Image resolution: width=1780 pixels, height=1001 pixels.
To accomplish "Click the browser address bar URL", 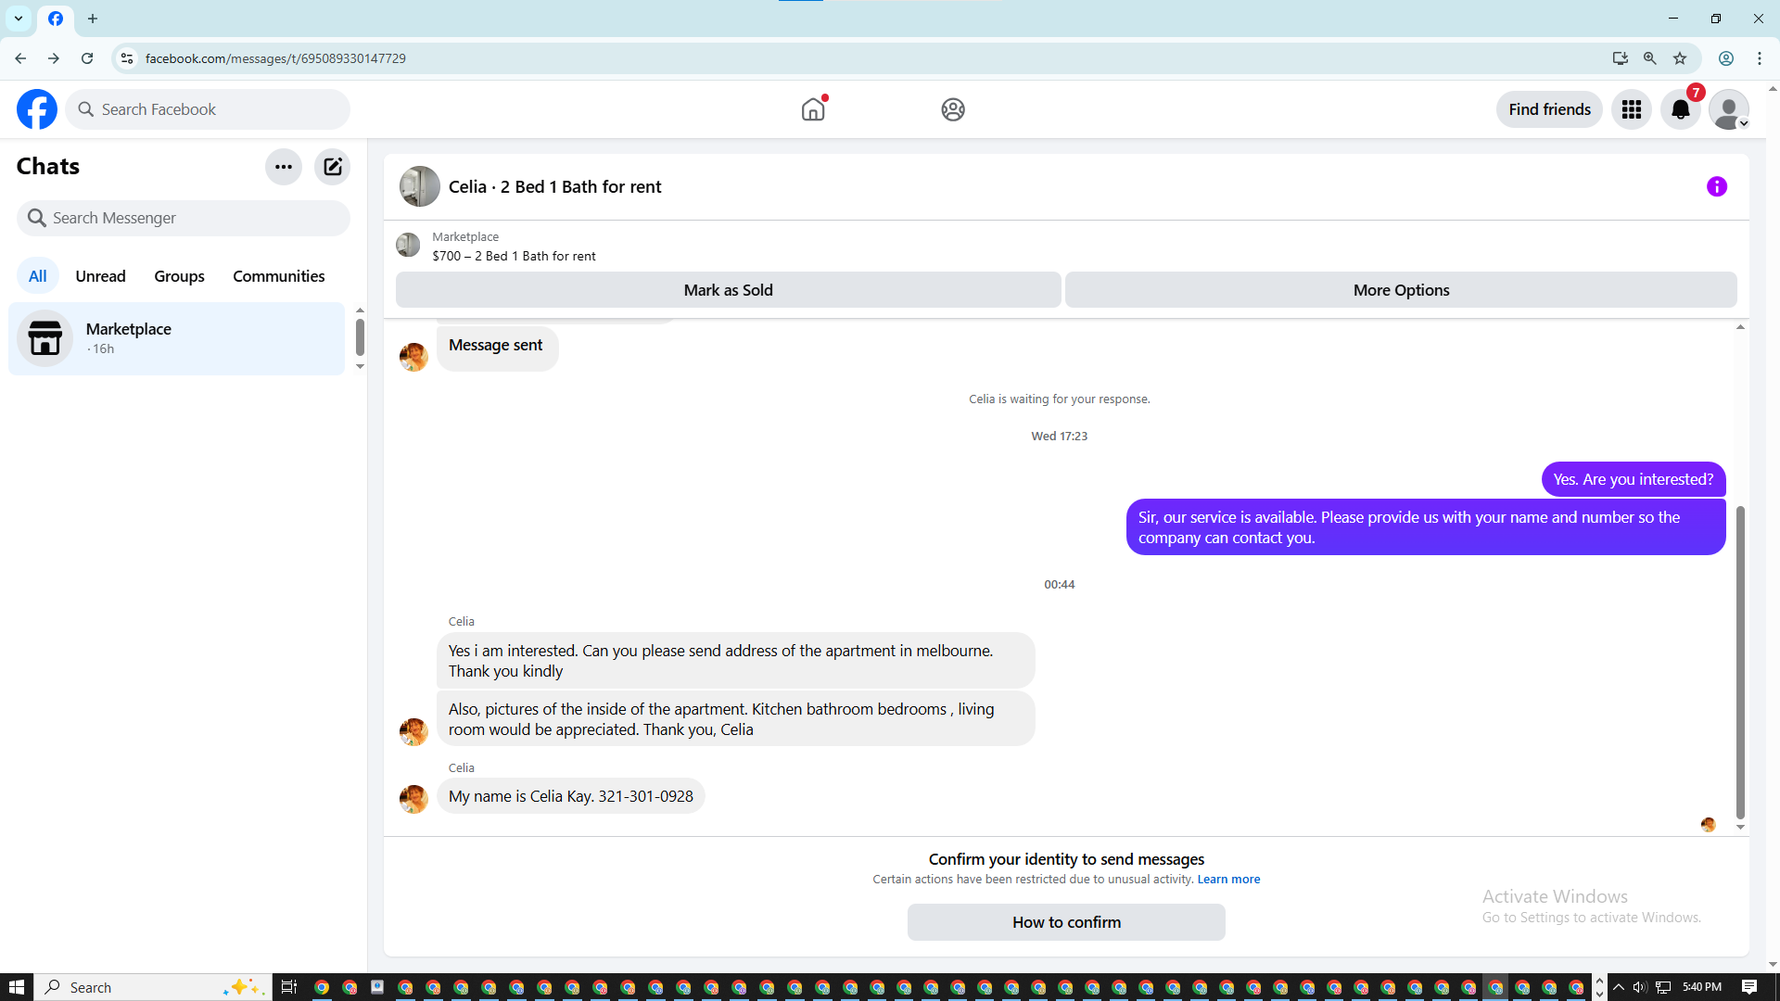I will pyautogui.click(x=275, y=58).
